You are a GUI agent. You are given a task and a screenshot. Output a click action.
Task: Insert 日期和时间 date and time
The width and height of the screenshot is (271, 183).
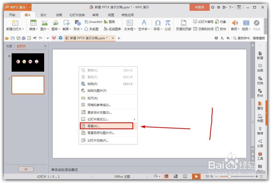[x=203, y=29]
